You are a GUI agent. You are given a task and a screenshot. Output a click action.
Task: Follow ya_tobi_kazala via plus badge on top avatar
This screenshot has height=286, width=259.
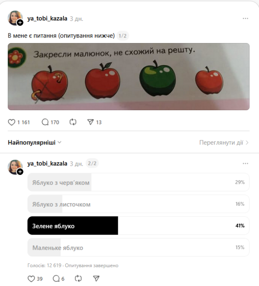pyautogui.click(x=20, y=23)
